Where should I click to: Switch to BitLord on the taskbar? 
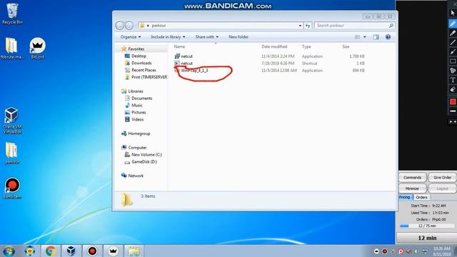pos(113,251)
